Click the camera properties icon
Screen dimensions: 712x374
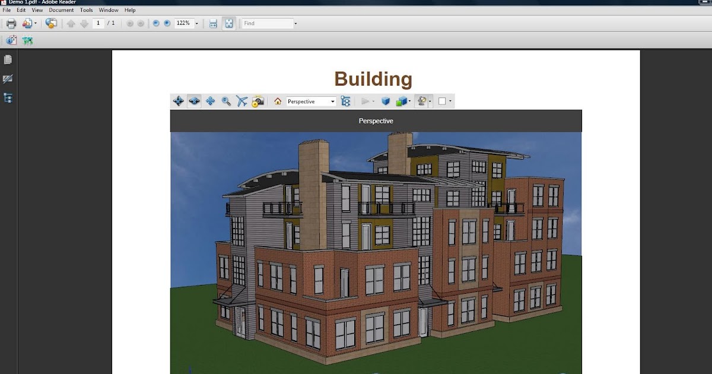(258, 102)
